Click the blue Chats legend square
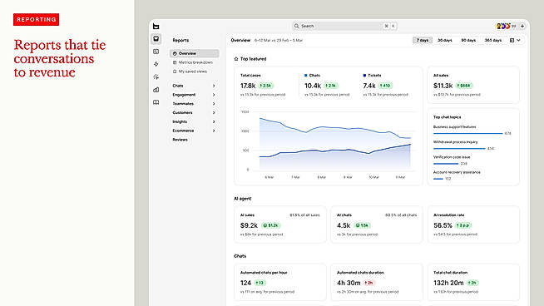544x306 pixels. click(305, 76)
